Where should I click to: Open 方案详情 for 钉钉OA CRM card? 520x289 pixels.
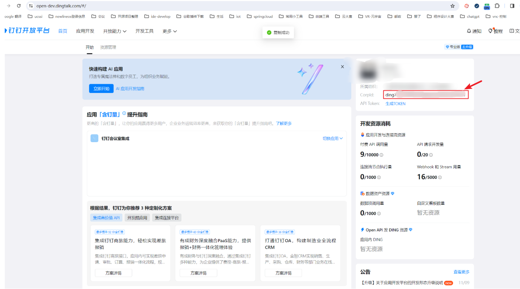coord(283,273)
